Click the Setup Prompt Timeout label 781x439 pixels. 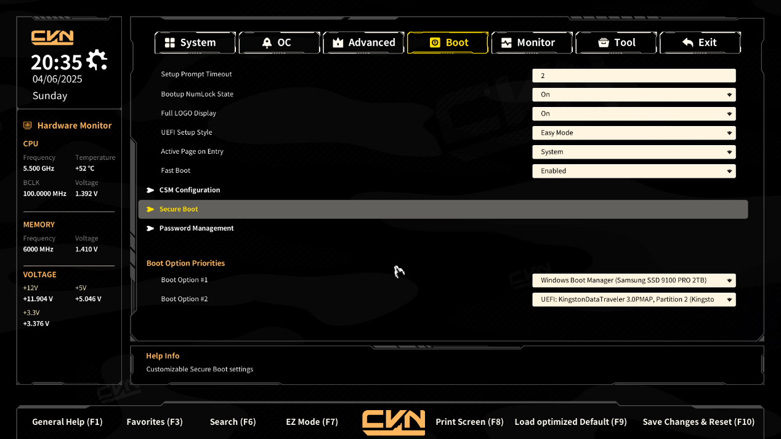(196, 74)
